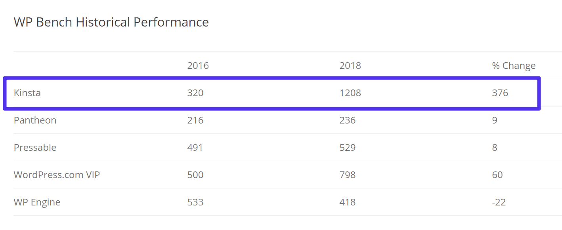Screen dimensions: 562x230
Task: Click Pantheon's 2018 value 236
Action: coord(347,120)
